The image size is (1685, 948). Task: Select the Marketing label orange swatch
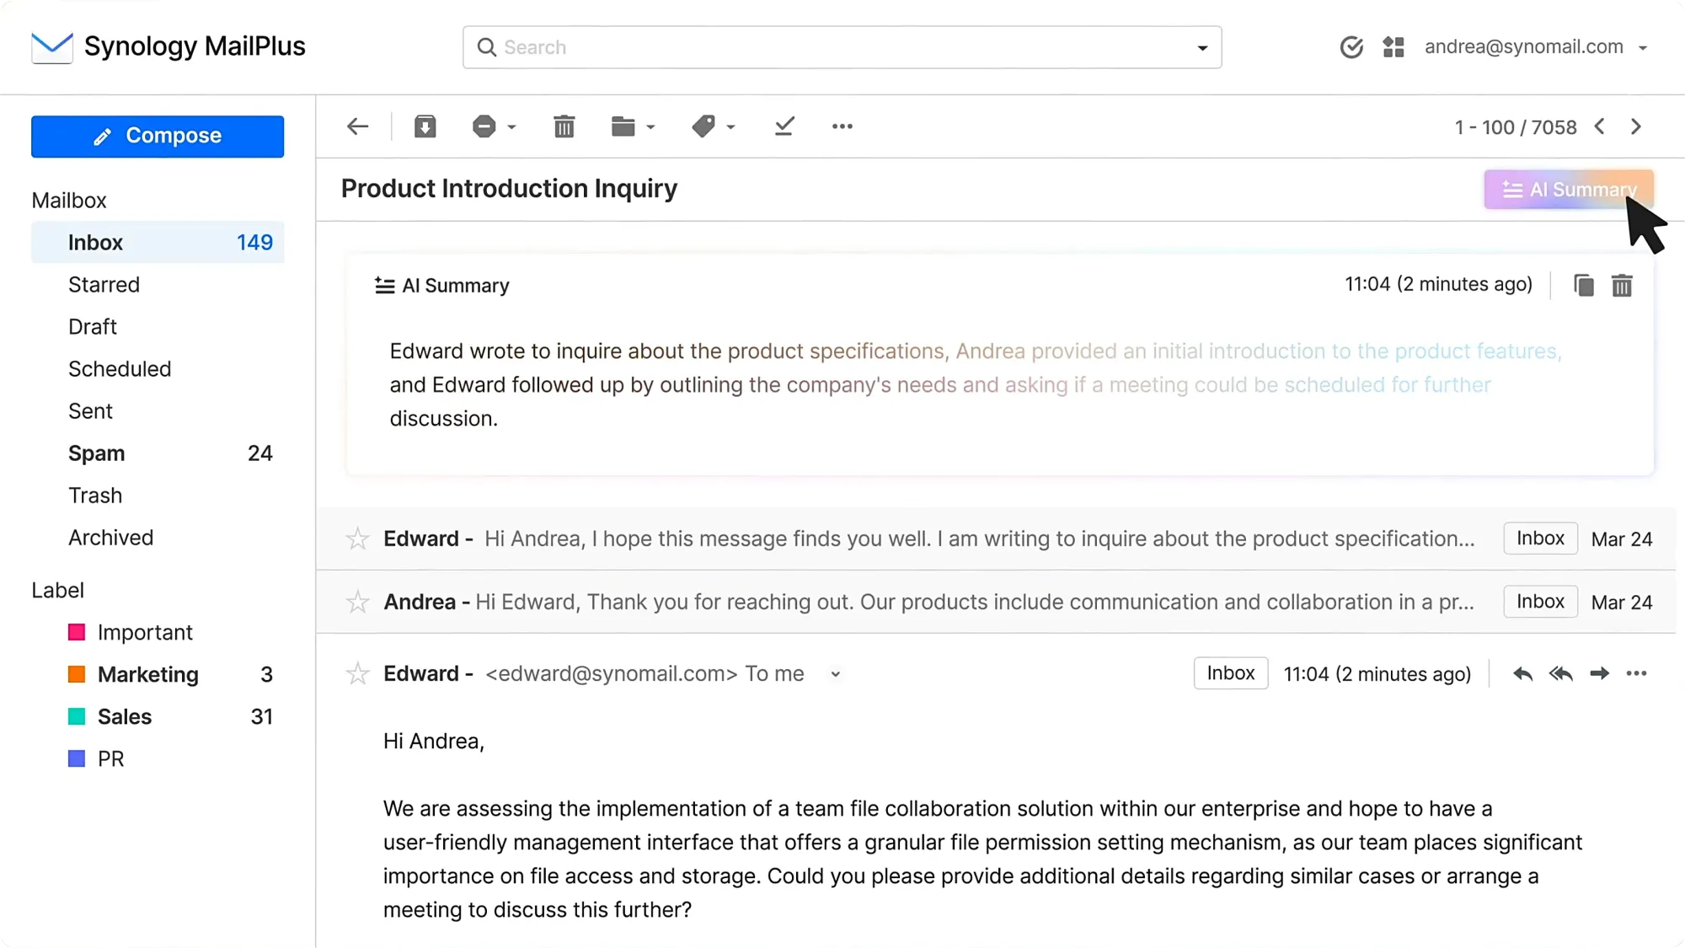pos(77,674)
